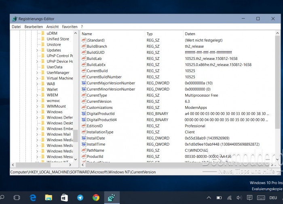Click the values pane scroll left arrow
The image size is (283, 204).
(83, 165)
